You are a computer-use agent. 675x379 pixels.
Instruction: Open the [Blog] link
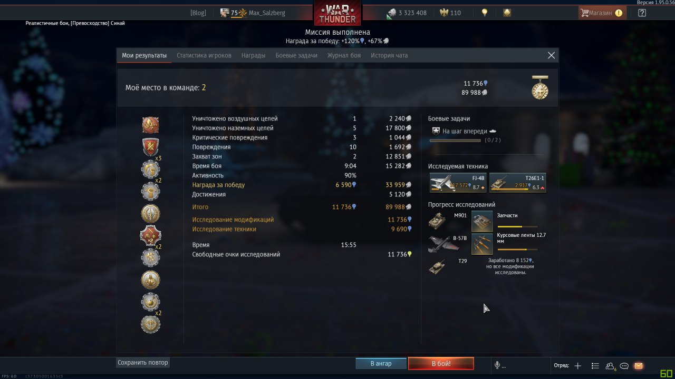coord(198,13)
